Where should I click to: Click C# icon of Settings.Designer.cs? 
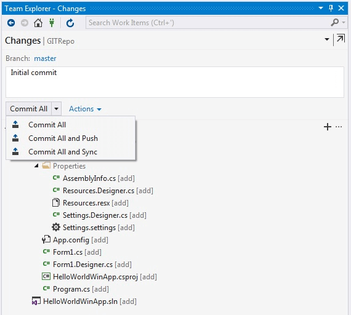coord(56,215)
